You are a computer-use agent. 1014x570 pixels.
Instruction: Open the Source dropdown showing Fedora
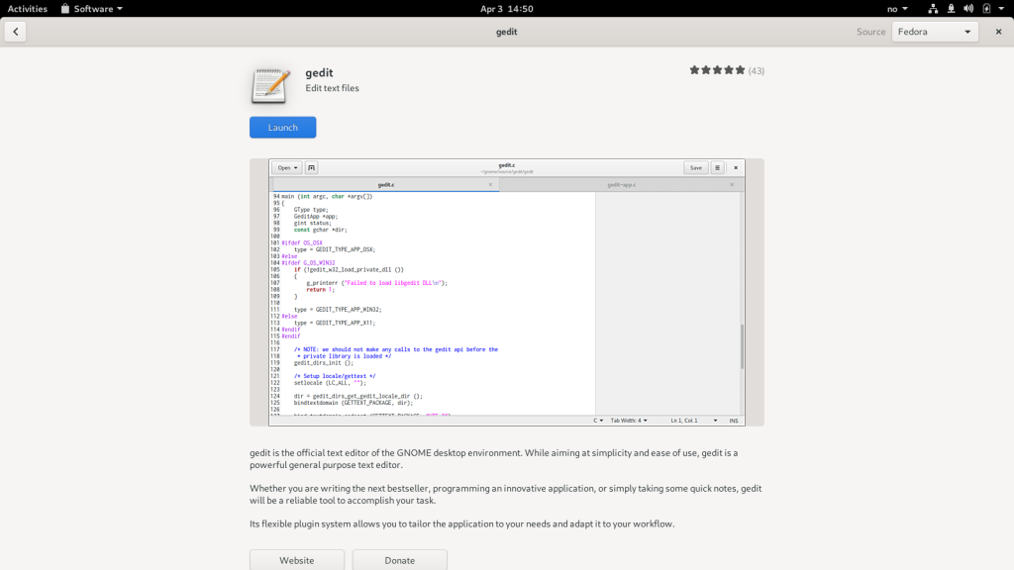coord(935,32)
